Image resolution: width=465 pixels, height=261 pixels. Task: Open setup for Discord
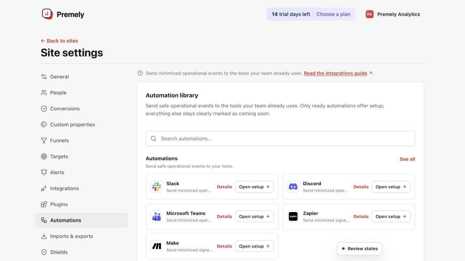pyautogui.click(x=391, y=187)
